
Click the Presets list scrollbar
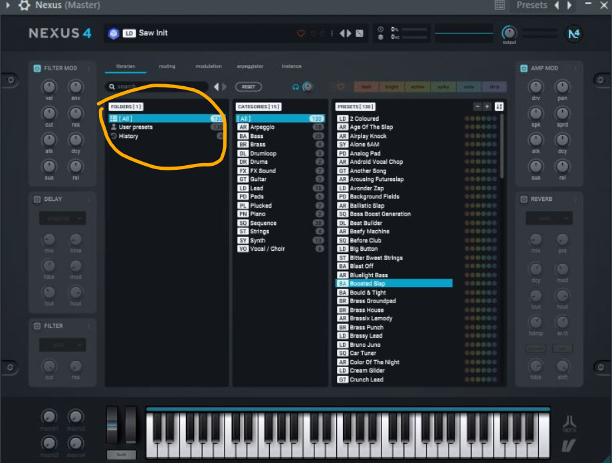pyautogui.click(x=502, y=146)
